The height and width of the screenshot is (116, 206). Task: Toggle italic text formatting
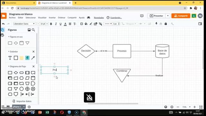point(56,24)
